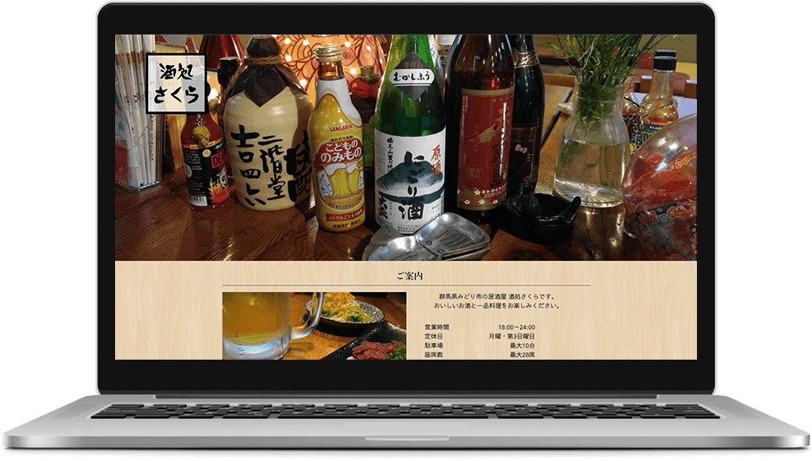Click the 18:00～24:00 hours value
This screenshot has width=812, height=461.
516,328
